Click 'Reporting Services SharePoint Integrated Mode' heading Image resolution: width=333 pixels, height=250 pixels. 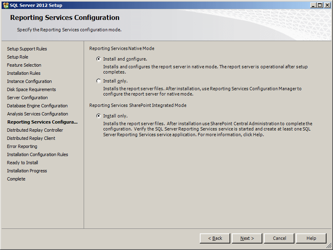[138, 105]
